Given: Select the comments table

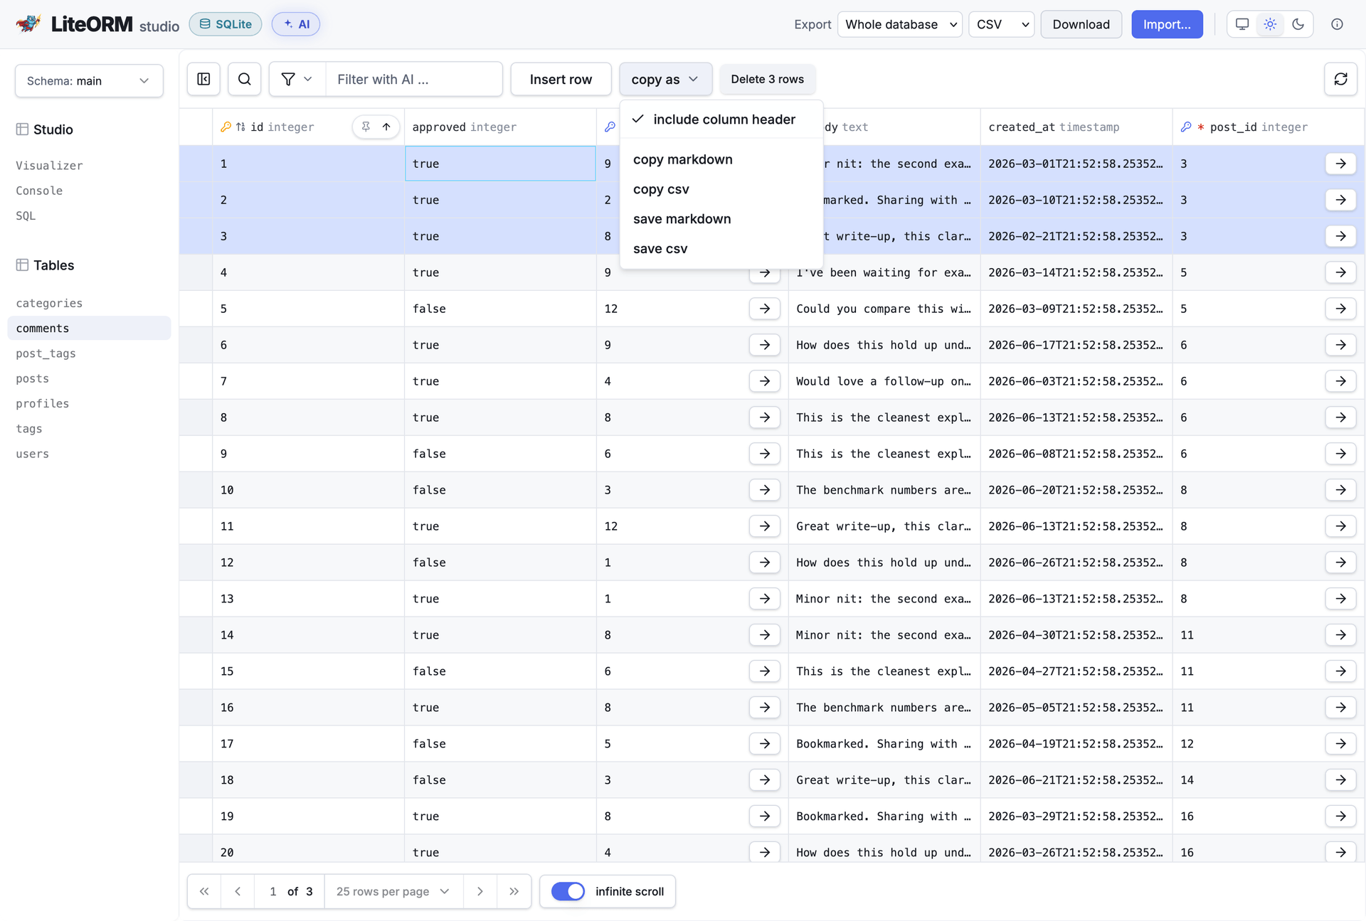Looking at the screenshot, I should pyautogui.click(x=89, y=328).
